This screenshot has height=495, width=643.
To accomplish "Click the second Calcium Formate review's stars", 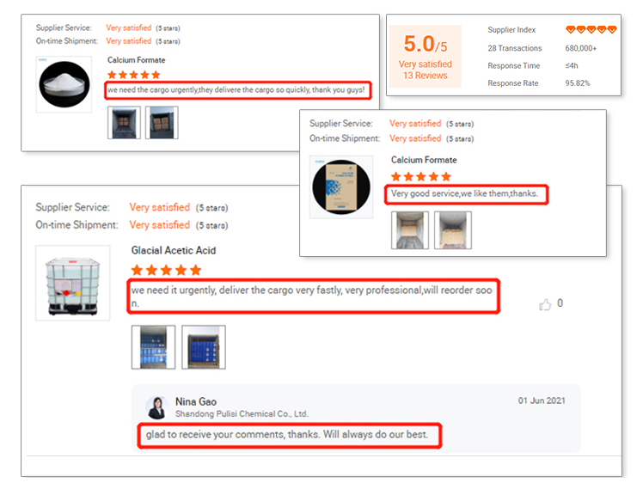I will pyautogui.click(x=420, y=177).
